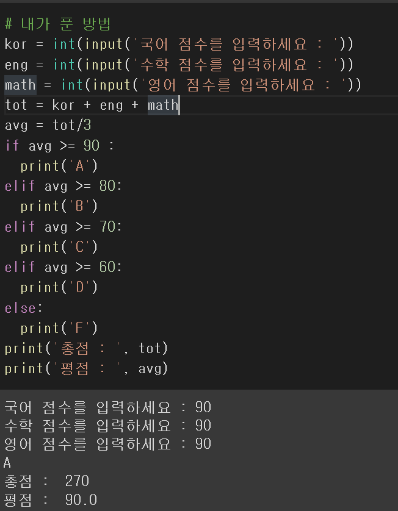Click the highlighted 'math' in the math = int line
Viewport: 398px width, 511px height.
[20, 85]
